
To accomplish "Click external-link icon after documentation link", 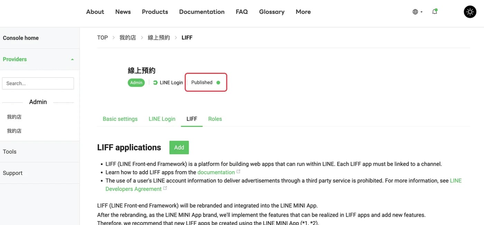I will pos(238,172).
